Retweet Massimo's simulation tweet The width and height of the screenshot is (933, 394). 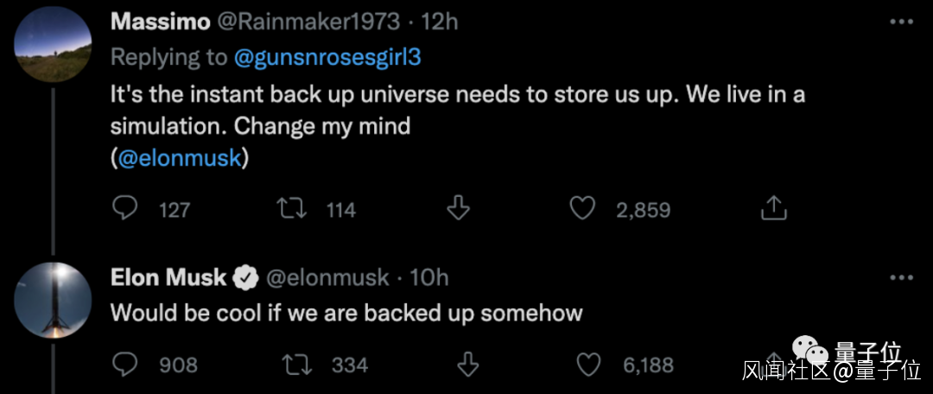(288, 208)
